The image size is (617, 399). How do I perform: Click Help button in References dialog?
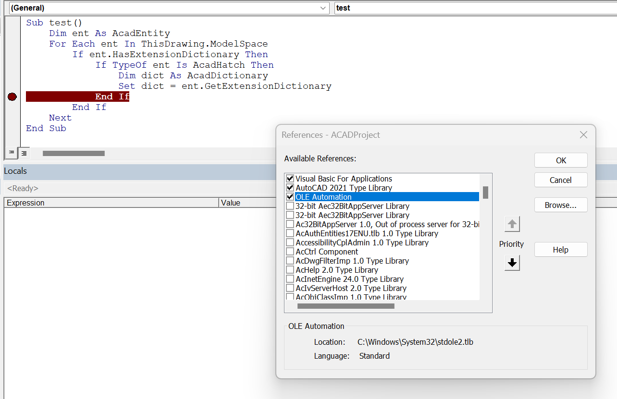[561, 250]
